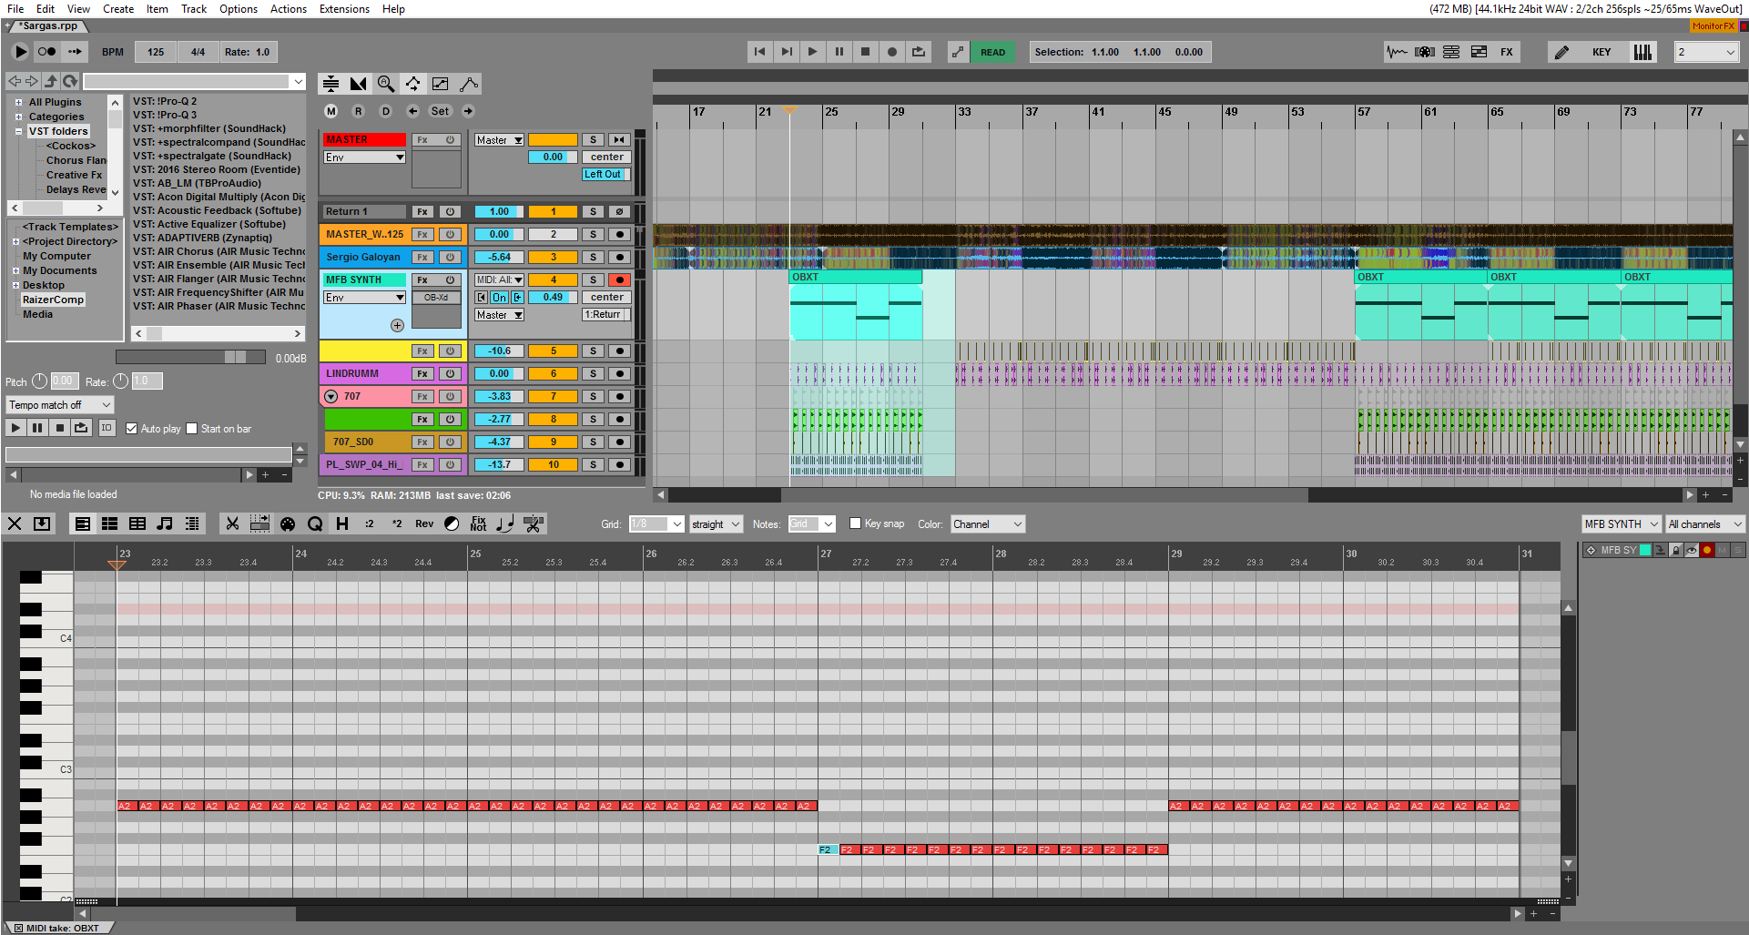Toggle the pencil draw tool
This screenshot has height=935, width=1749.
point(1562,52)
